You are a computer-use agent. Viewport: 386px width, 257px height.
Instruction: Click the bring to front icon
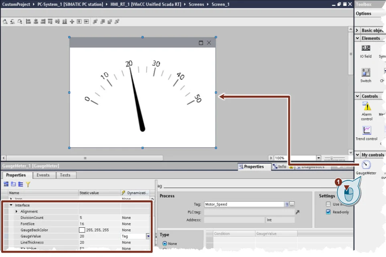click(95, 22)
